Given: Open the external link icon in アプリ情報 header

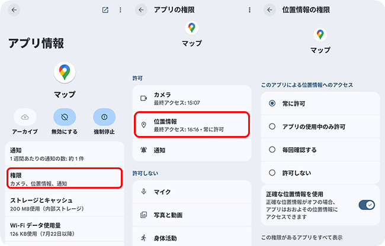Looking at the screenshot, I should click(105, 10).
